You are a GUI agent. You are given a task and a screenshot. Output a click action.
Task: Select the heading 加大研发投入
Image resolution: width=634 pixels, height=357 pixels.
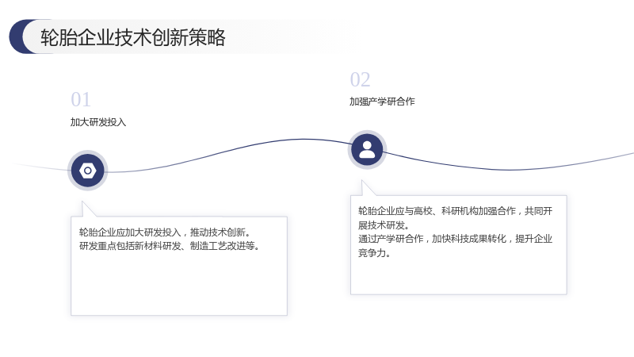coord(98,122)
